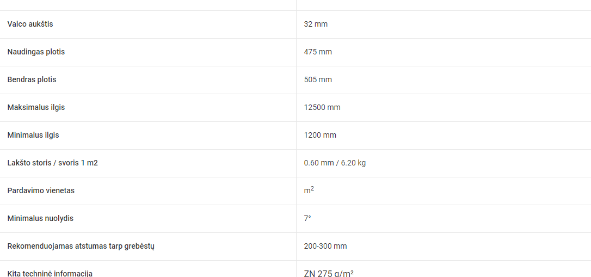Click the Minimalus ilgis label
The width and height of the screenshot is (591, 277).
[x=33, y=135]
